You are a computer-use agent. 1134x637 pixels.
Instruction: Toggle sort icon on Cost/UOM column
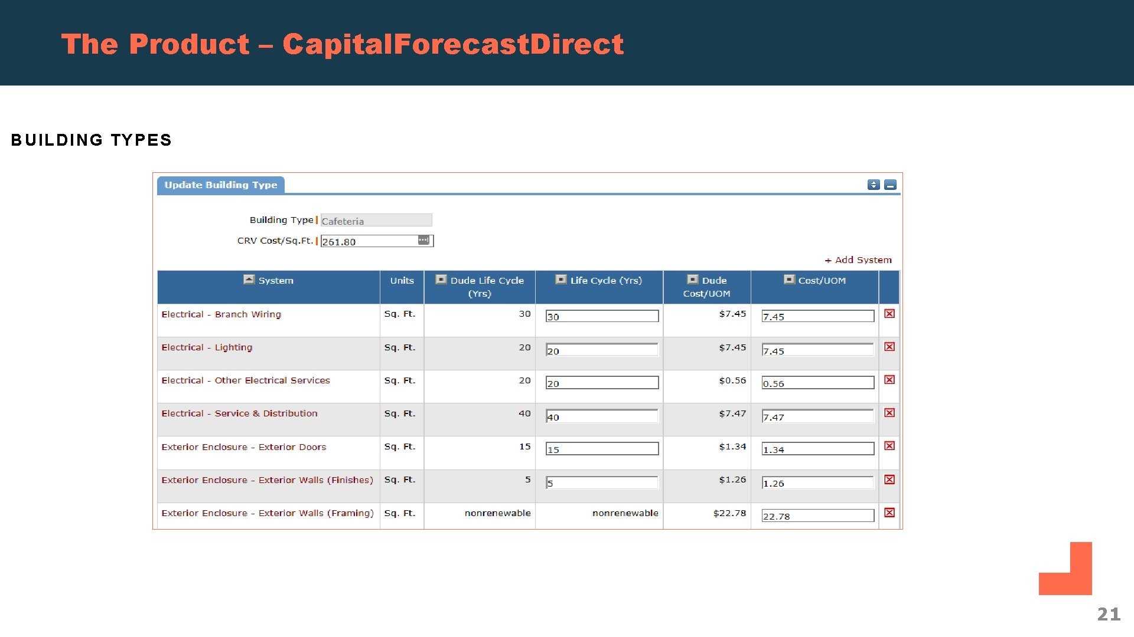[789, 280]
